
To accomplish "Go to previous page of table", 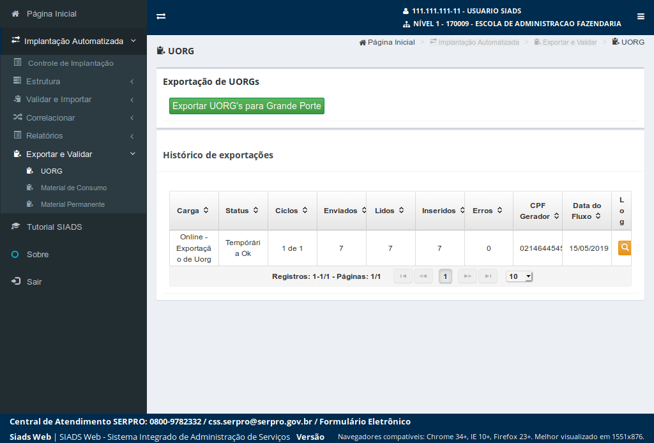I will 423,276.
